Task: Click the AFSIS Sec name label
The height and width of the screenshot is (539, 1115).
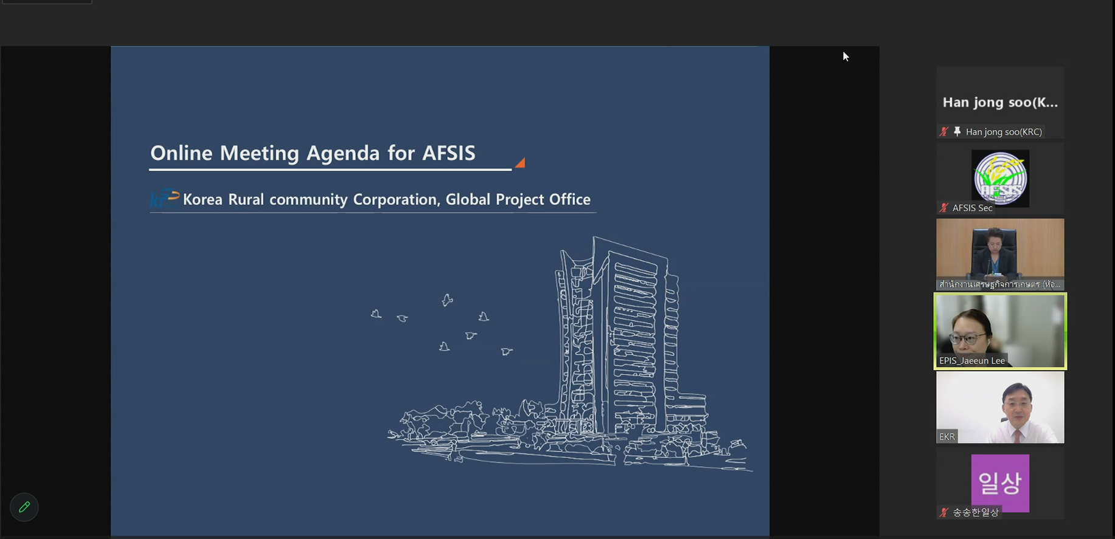Action: [x=972, y=208]
